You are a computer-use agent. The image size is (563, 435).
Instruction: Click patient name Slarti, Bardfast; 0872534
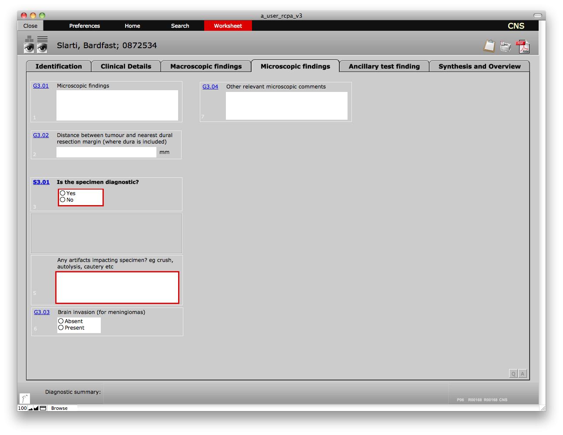[107, 46]
